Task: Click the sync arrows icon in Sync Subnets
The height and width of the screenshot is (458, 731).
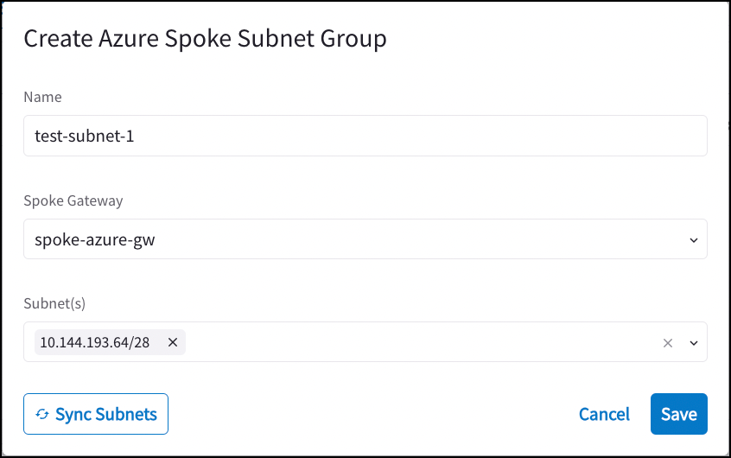Action: pos(41,415)
